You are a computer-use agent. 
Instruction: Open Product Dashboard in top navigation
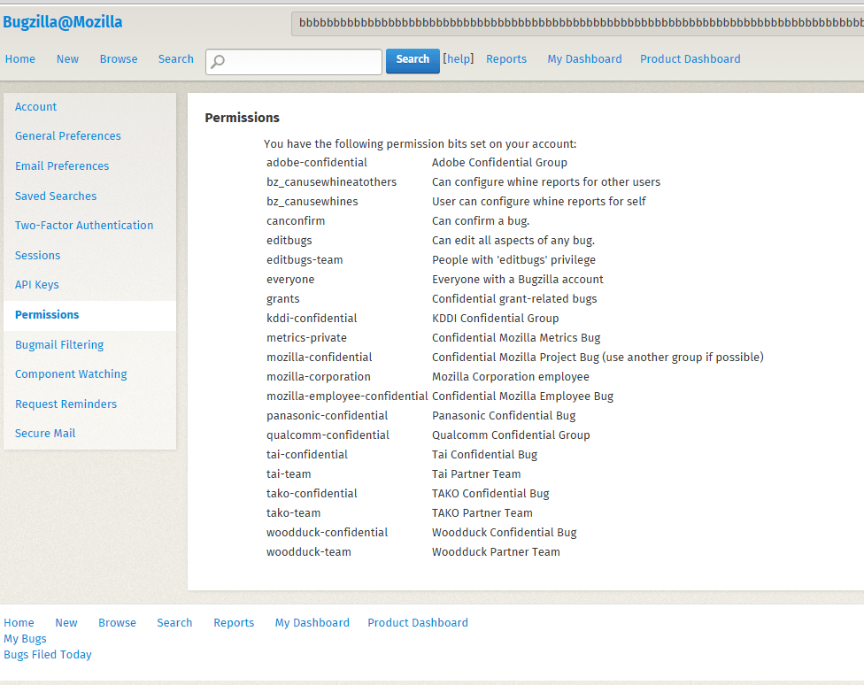(x=690, y=59)
